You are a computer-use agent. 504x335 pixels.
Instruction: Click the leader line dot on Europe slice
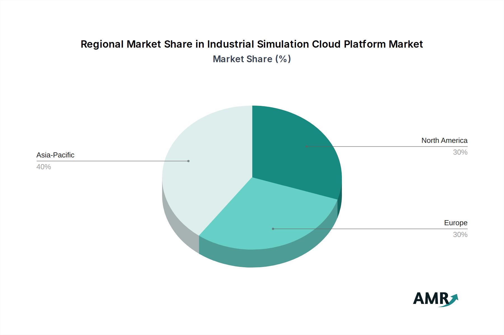[272, 229]
